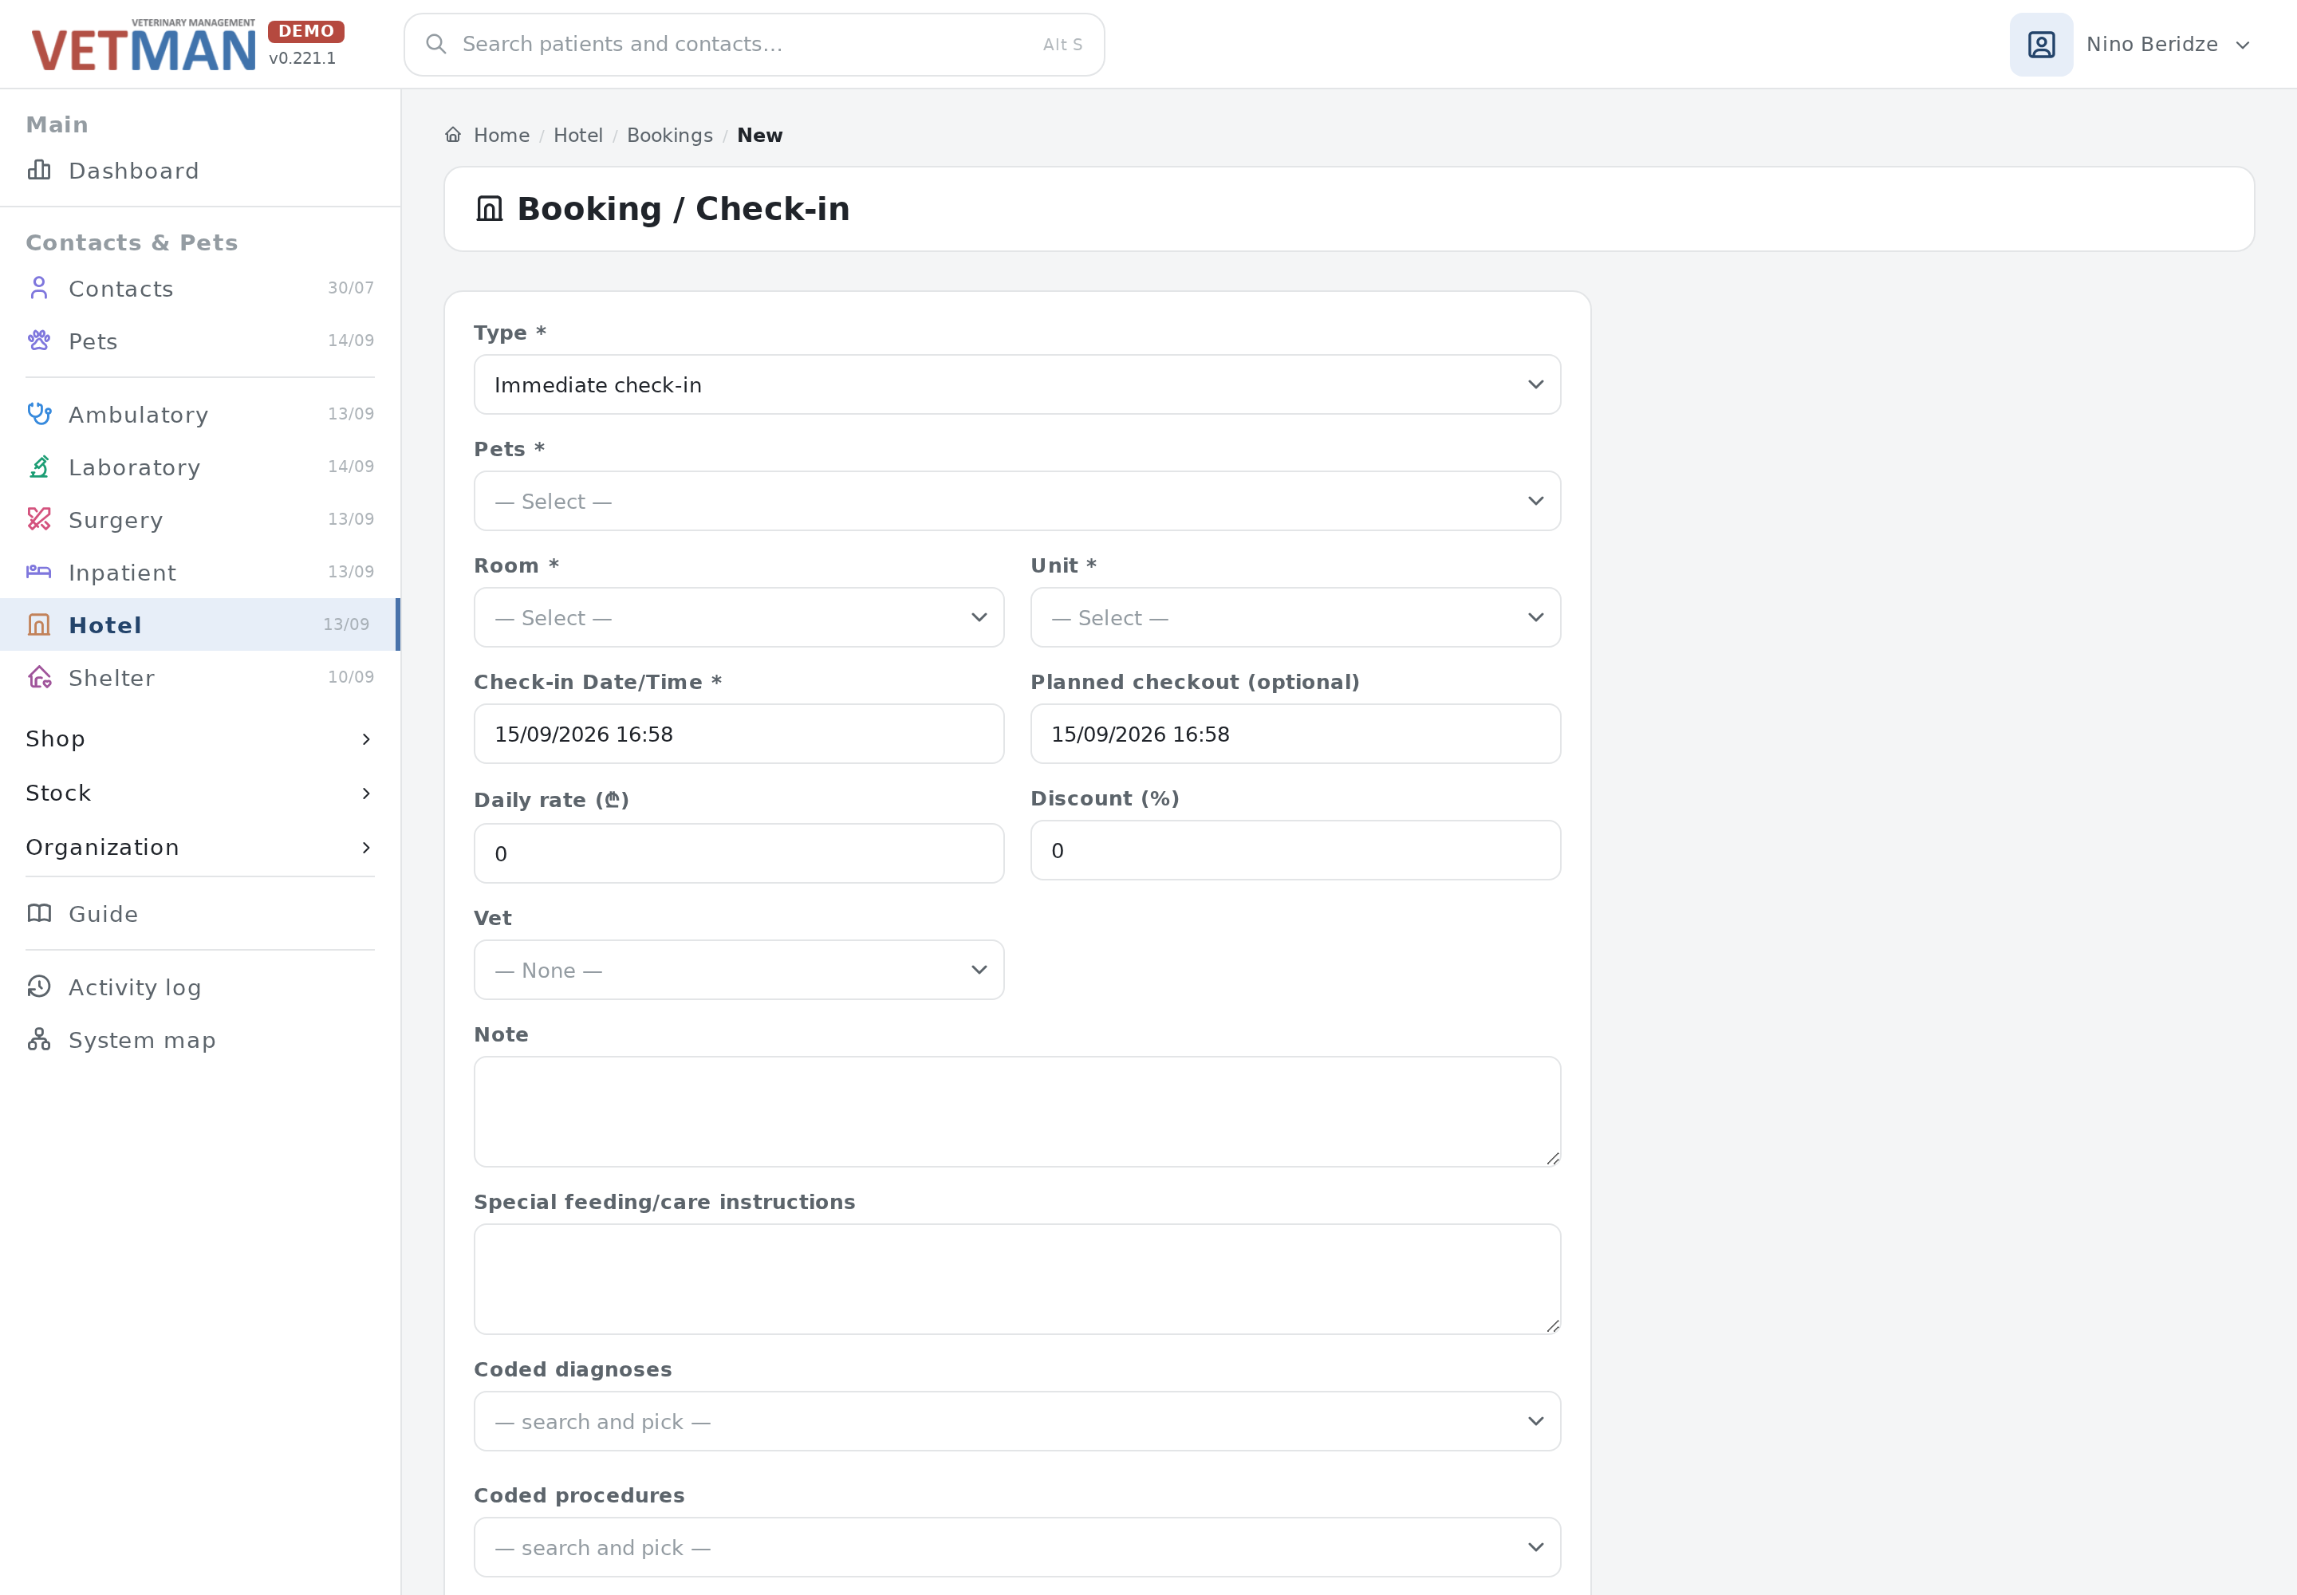The width and height of the screenshot is (2297, 1595).
Task: Open Inpatient module
Action: pos(122,573)
